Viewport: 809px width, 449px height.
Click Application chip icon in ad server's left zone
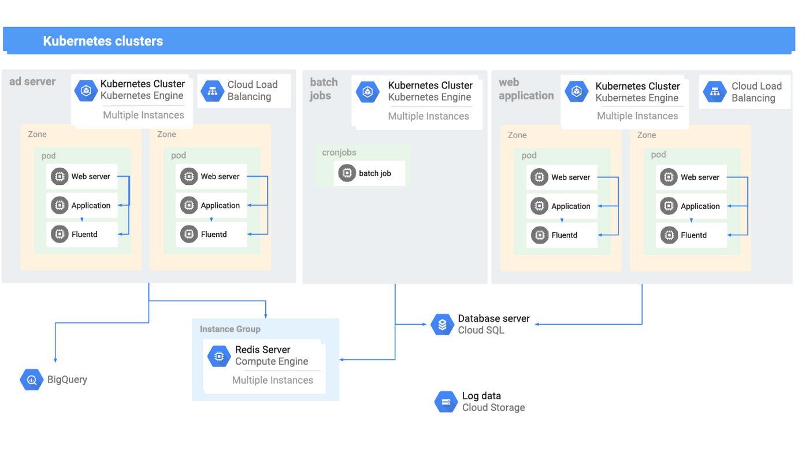(x=60, y=205)
